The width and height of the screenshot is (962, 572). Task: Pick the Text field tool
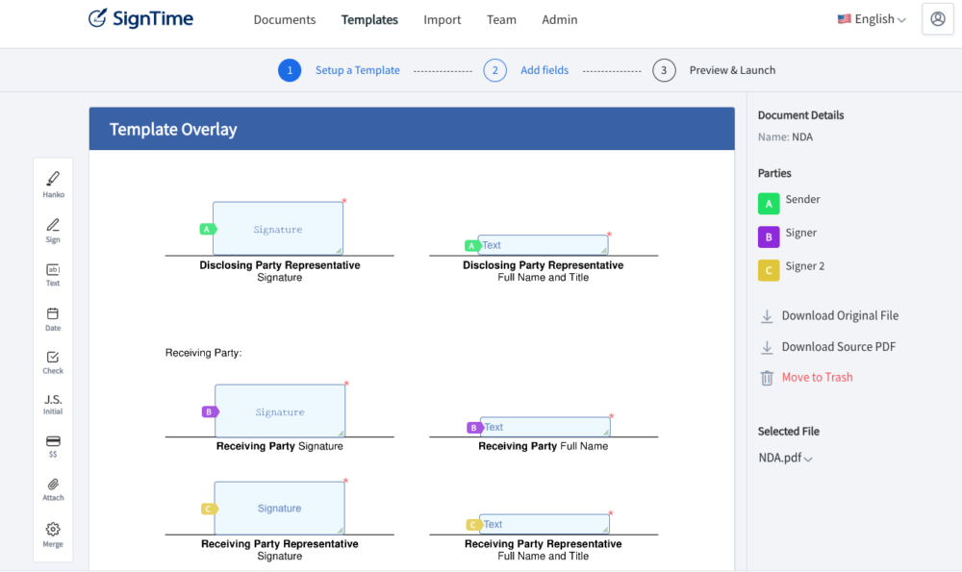tap(53, 274)
